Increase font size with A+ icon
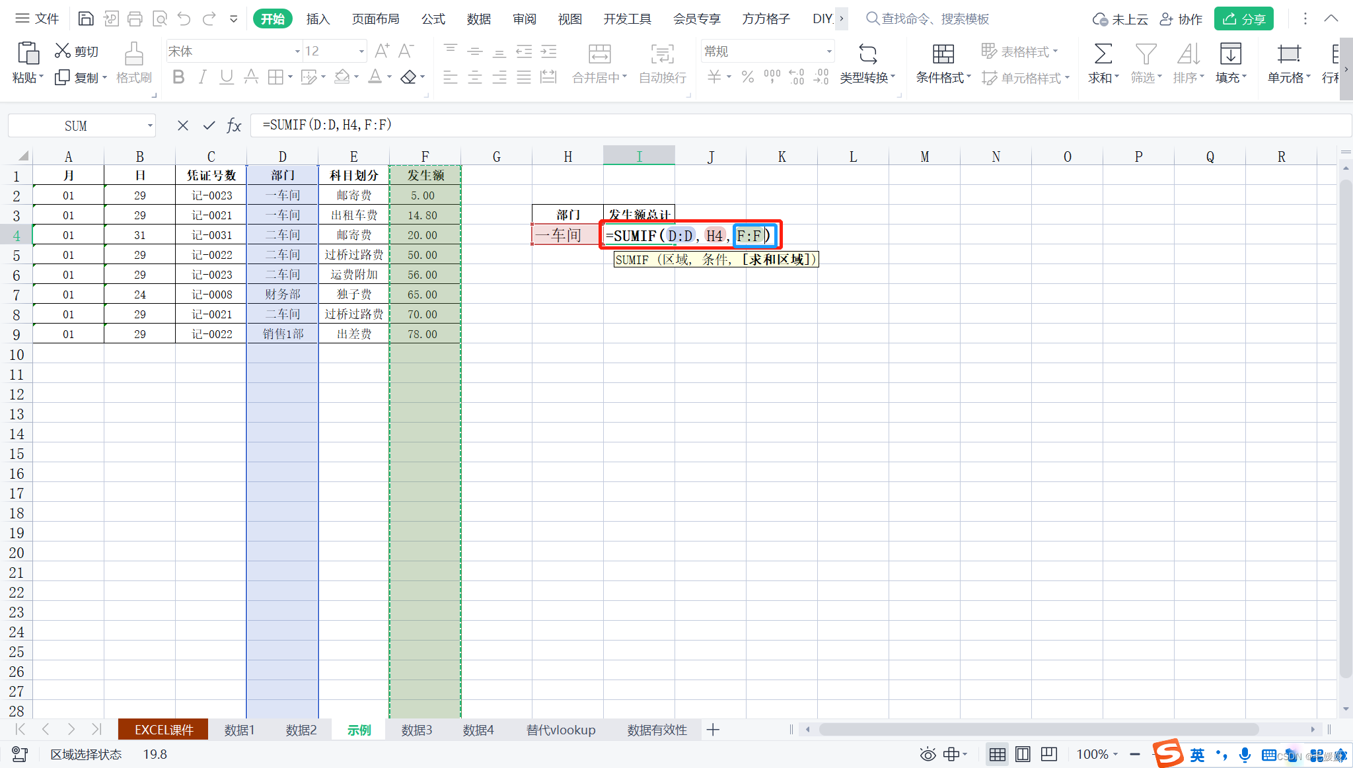The image size is (1353, 768). click(382, 51)
